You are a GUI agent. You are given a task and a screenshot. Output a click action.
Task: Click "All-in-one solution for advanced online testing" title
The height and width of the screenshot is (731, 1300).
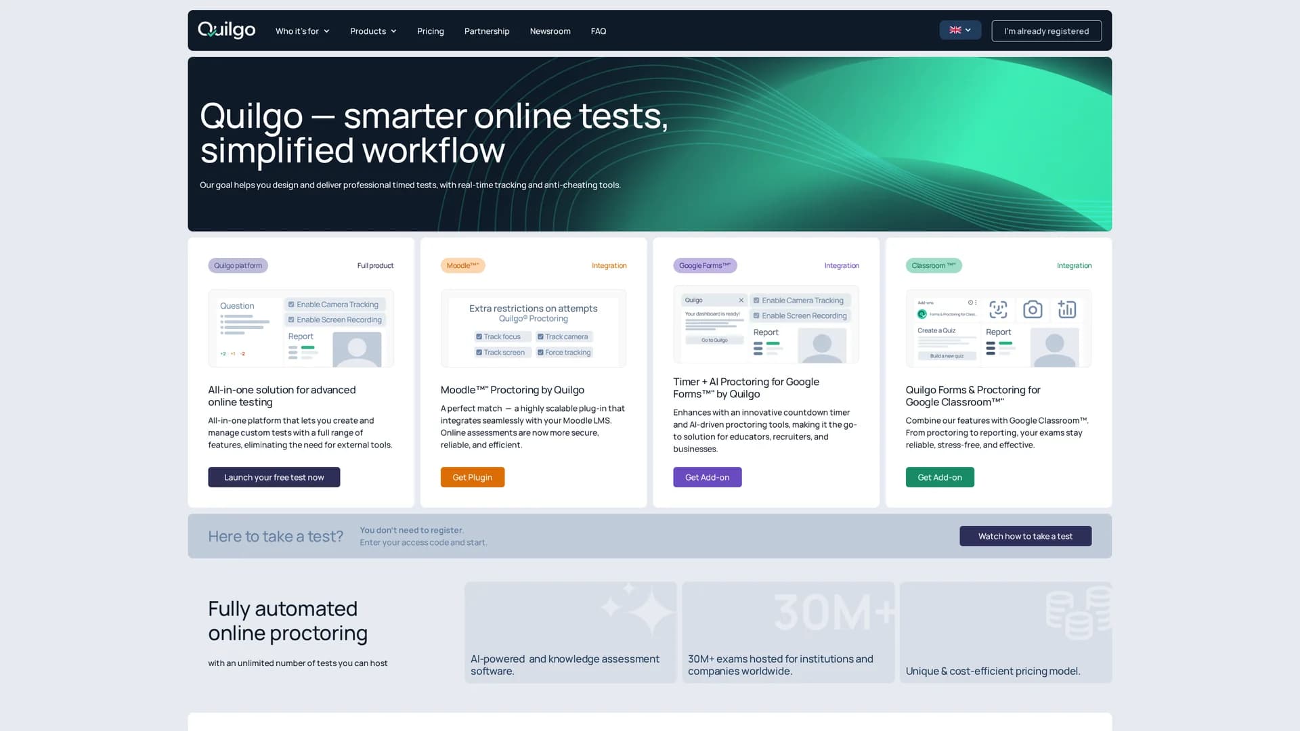coord(282,396)
